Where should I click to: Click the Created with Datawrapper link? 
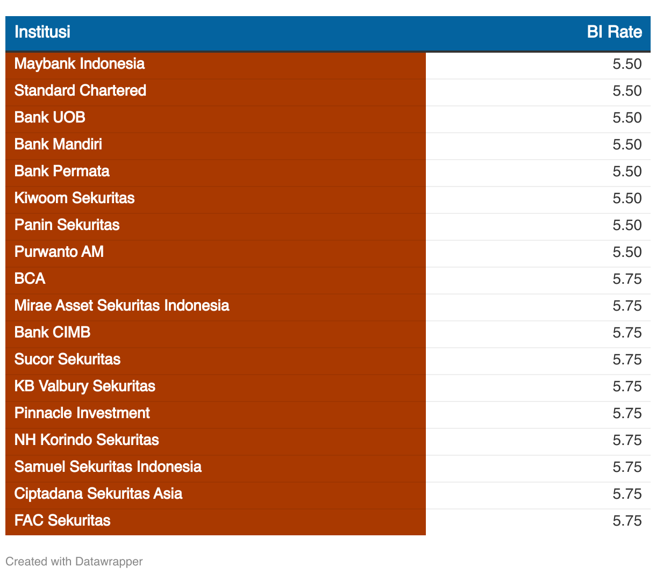coord(74,561)
